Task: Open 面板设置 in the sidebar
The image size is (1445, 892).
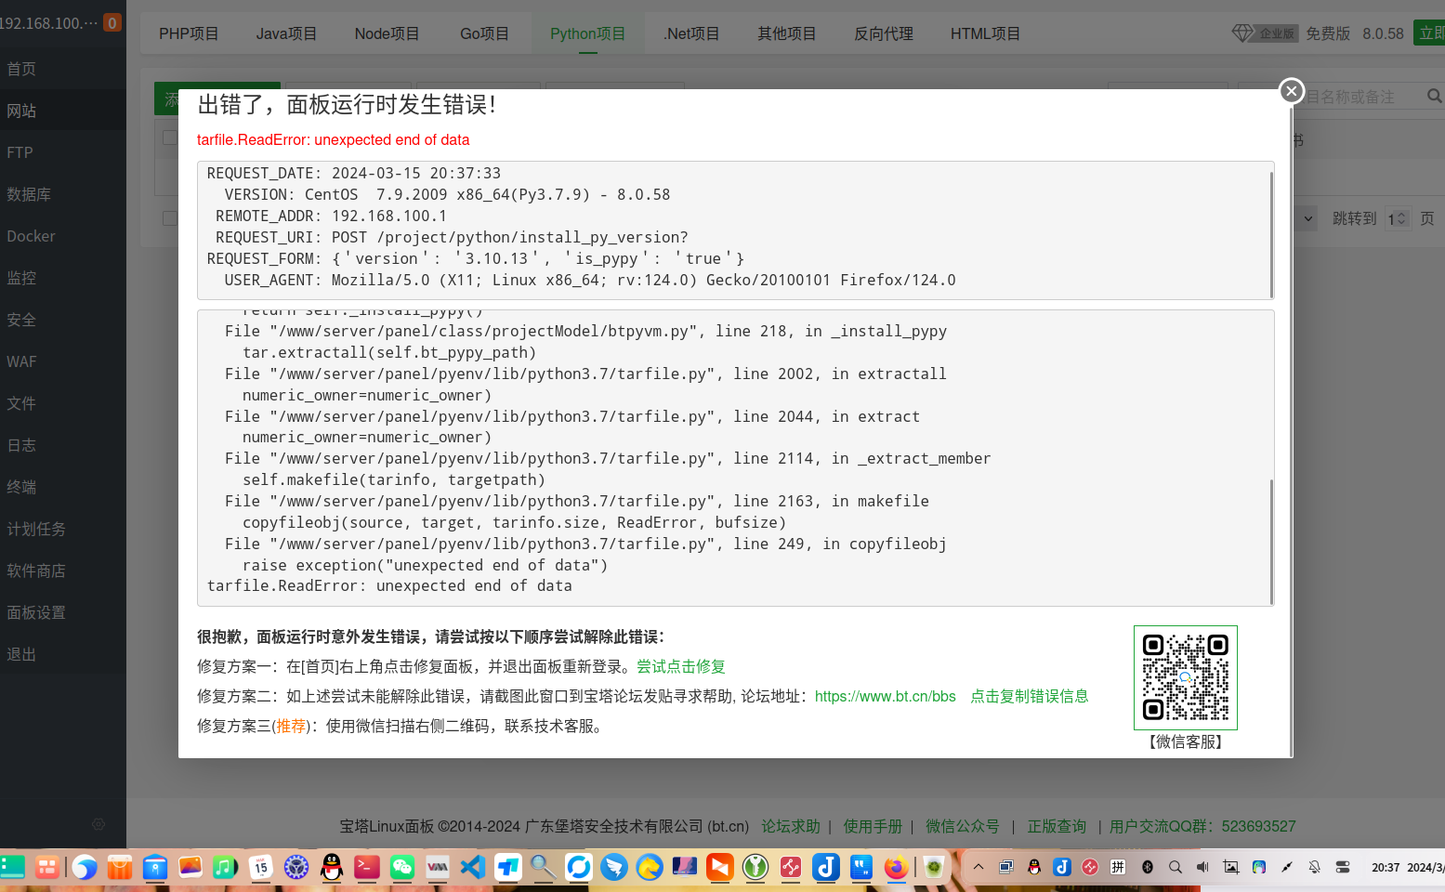Action: click(63, 612)
